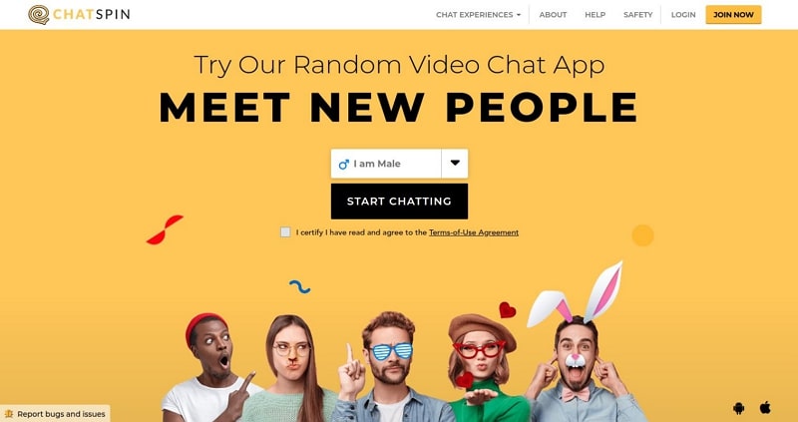Open the Terms-of-Use Agreement link

coord(474,232)
